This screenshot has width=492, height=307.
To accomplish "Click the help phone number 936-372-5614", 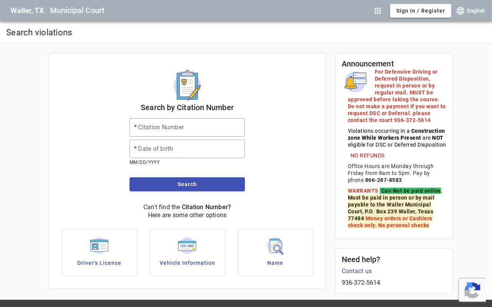I will pyautogui.click(x=361, y=282).
